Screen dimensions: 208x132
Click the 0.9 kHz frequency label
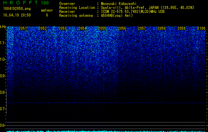point(3,76)
